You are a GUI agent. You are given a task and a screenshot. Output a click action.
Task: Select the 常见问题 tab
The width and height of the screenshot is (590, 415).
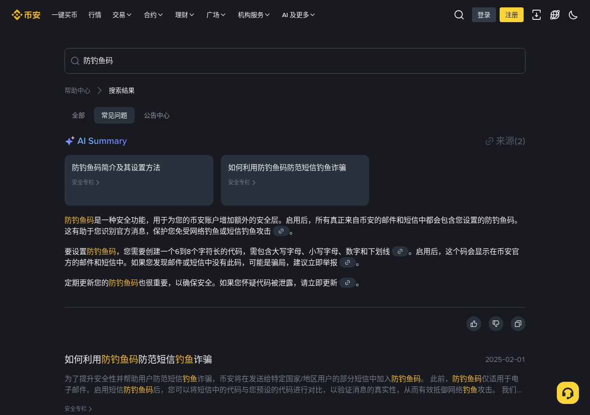(x=114, y=115)
